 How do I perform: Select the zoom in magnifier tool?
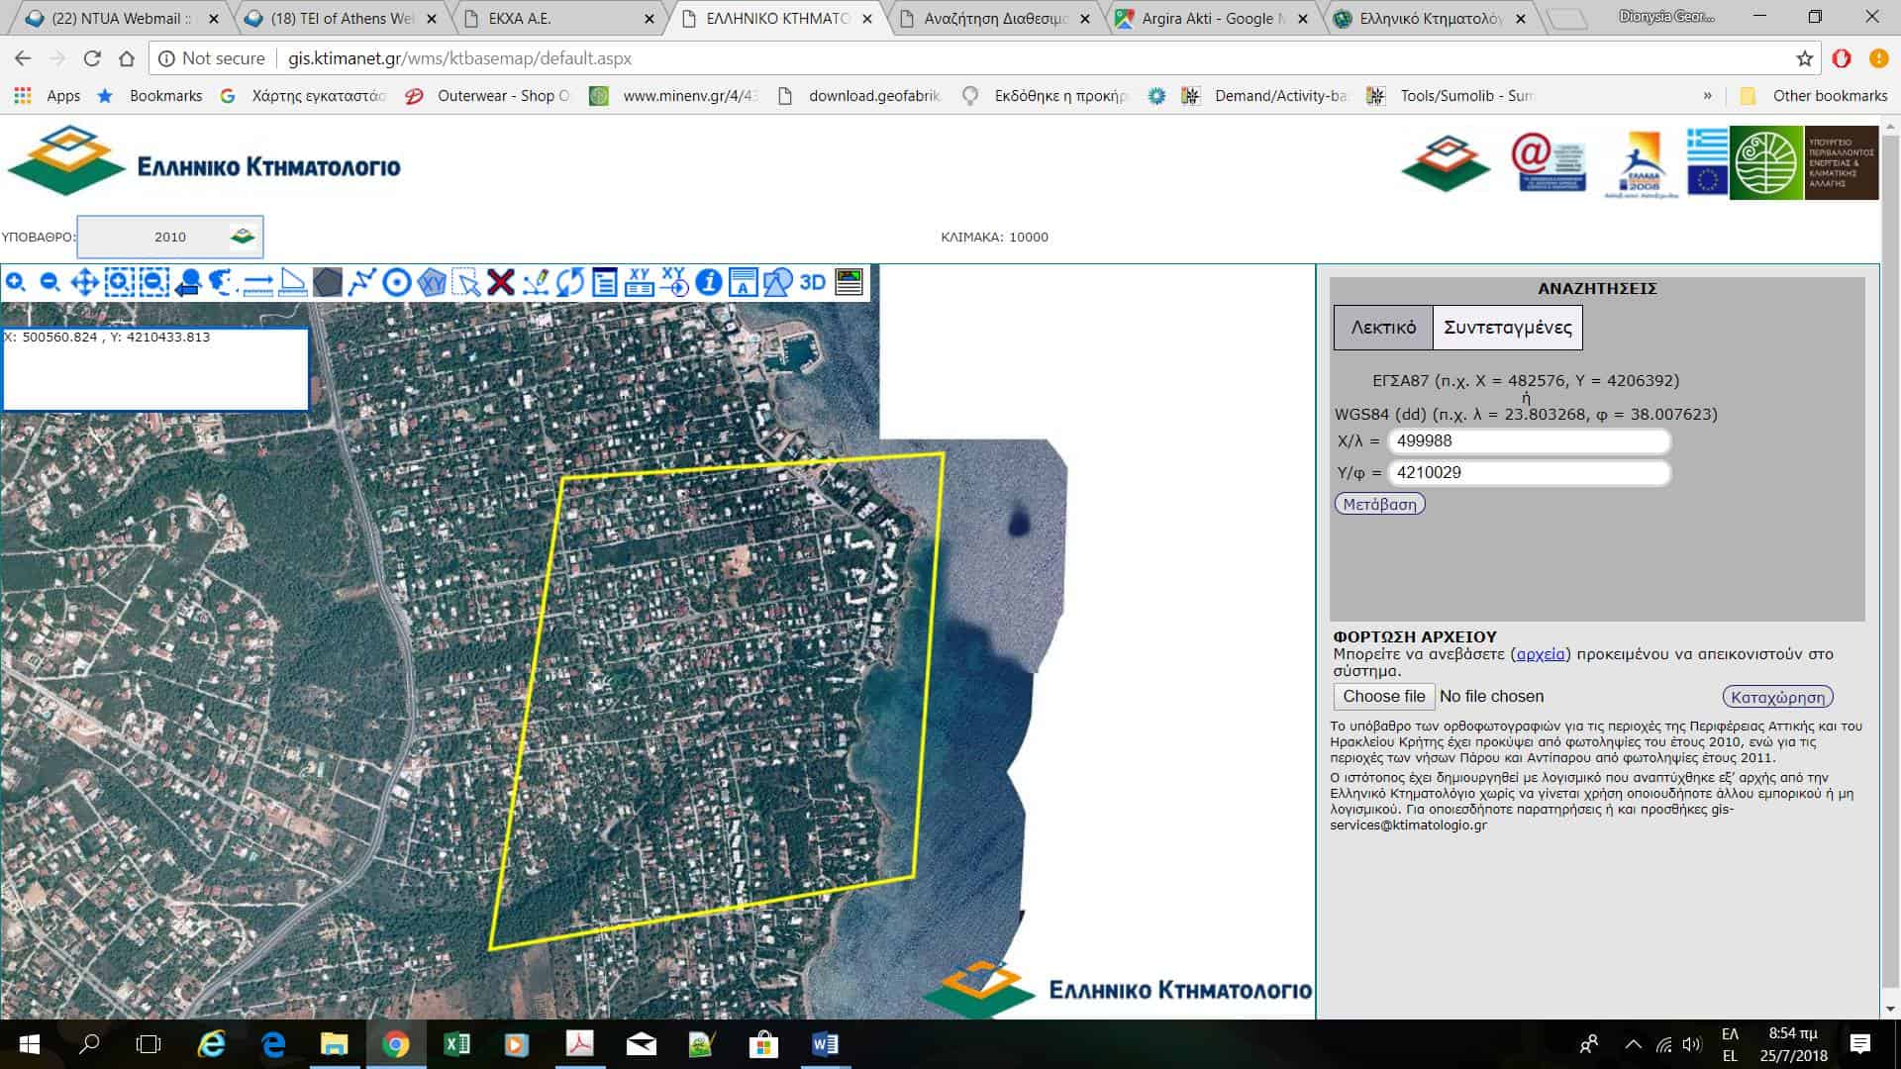pos(16,283)
